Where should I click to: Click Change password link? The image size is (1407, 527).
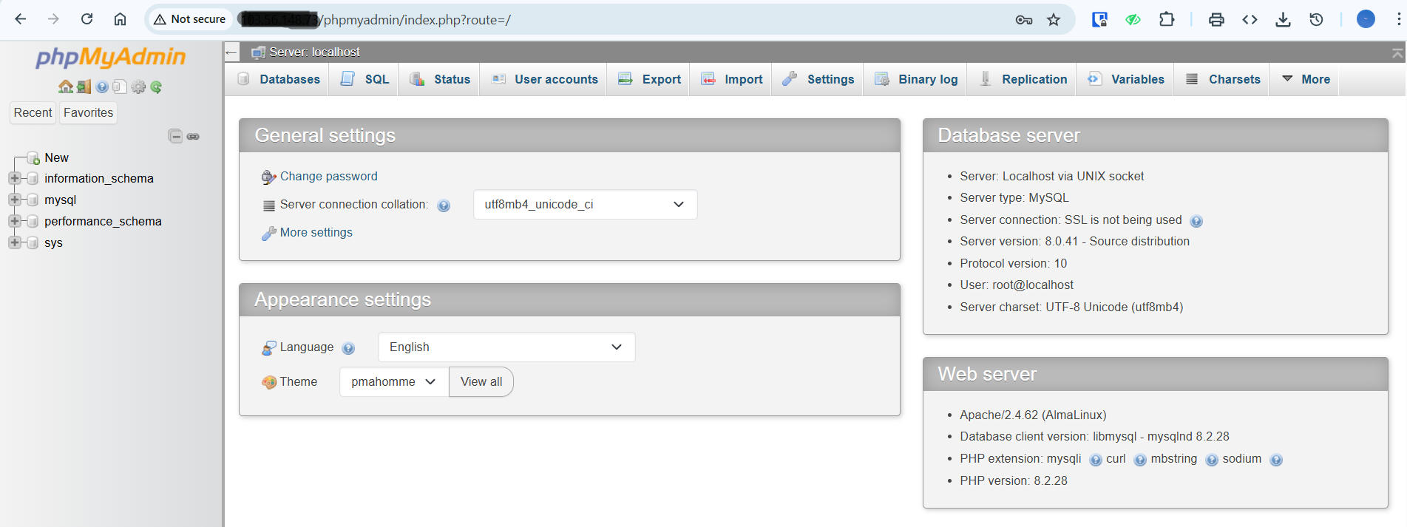point(328,177)
